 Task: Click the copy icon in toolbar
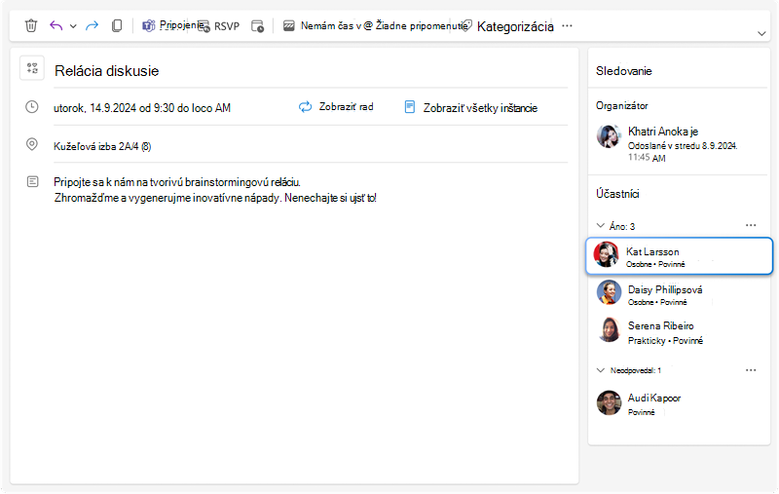click(x=117, y=26)
